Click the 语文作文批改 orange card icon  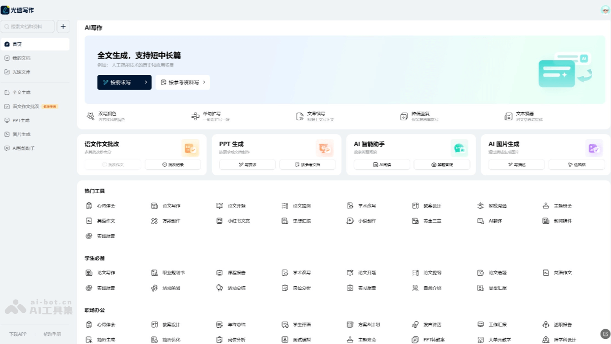(x=190, y=148)
